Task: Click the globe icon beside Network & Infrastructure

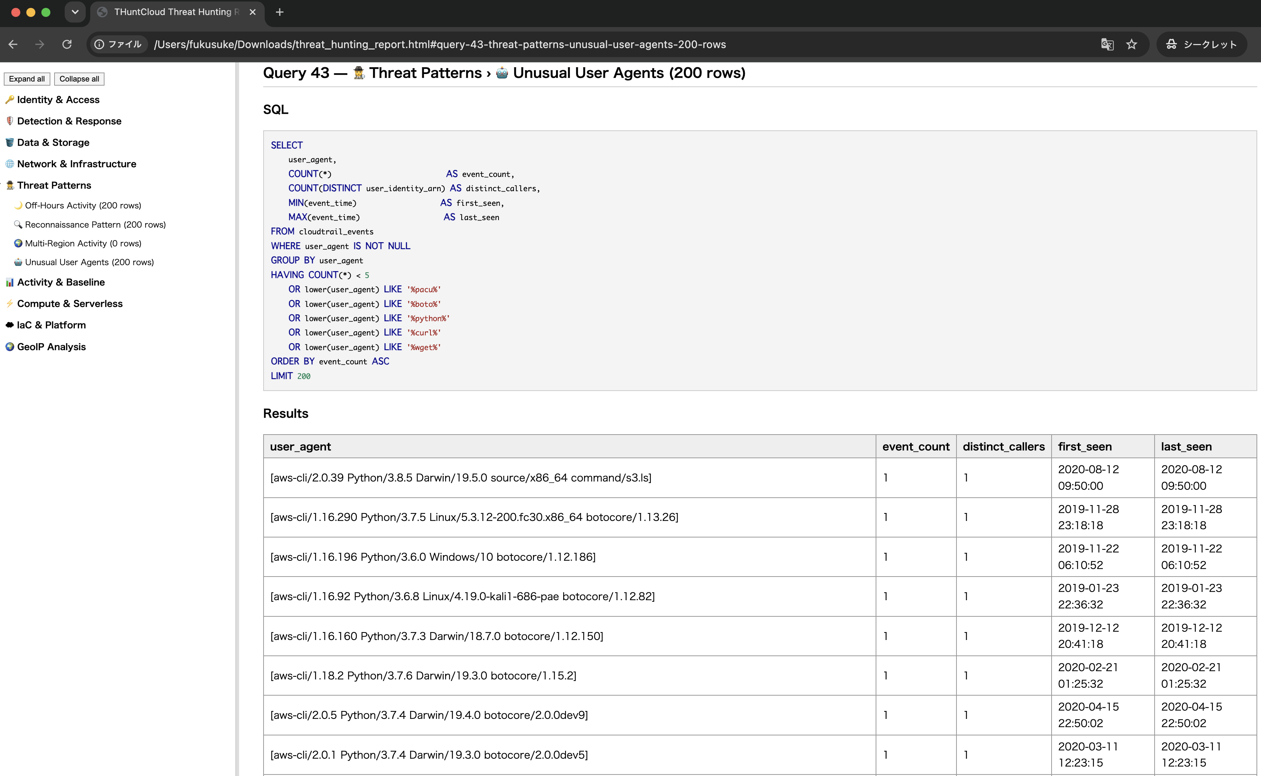Action: pyautogui.click(x=10, y=164)
